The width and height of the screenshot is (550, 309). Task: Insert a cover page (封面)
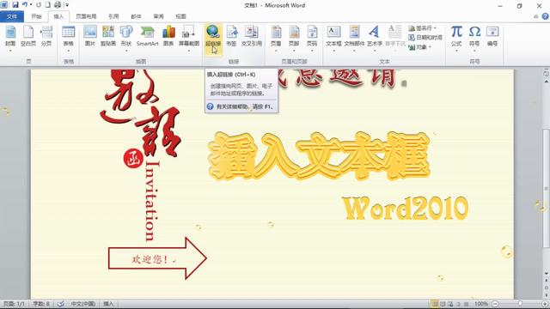10,36
